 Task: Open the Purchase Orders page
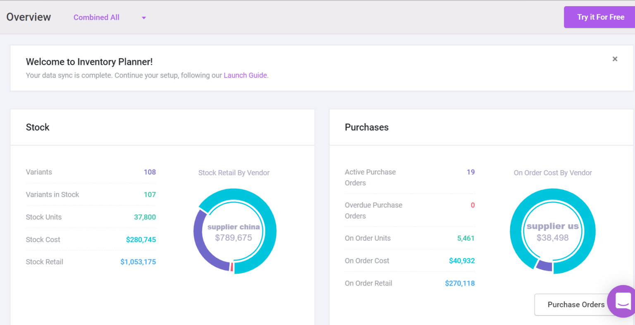pyautogui.click(x=576, y=304)
